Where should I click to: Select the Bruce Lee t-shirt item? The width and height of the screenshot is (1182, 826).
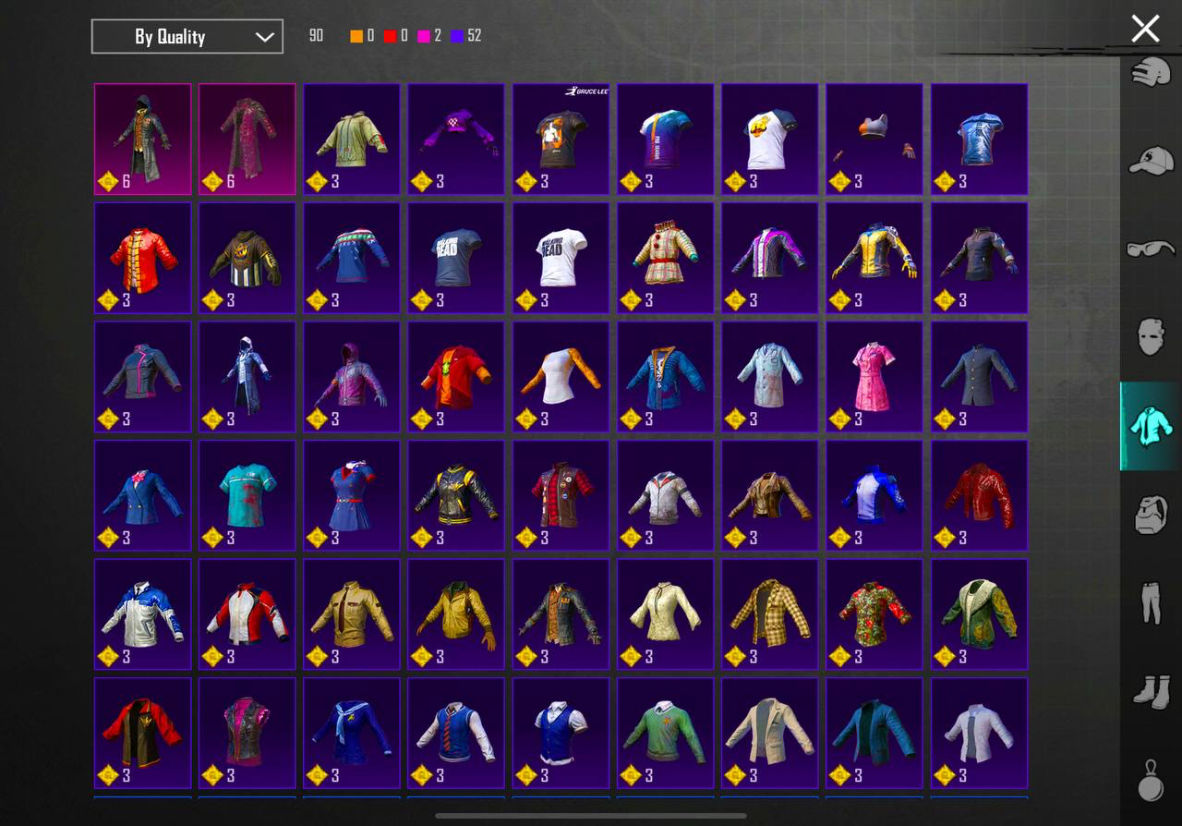(x=561, y=139)
